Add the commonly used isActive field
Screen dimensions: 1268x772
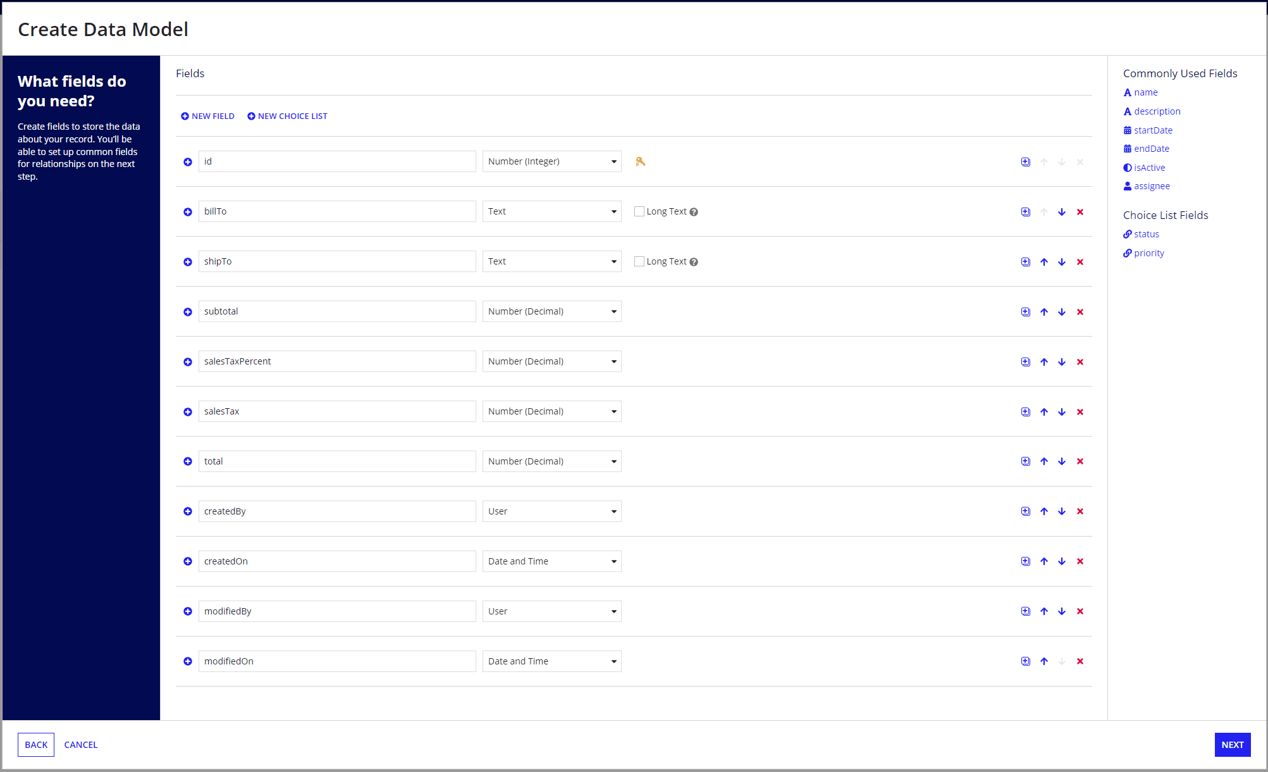[x=1148, y=168]
